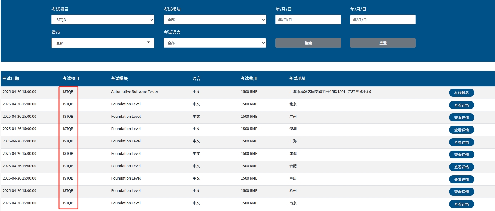Click Foundation Level in the 北京 row

pyautogui.click(x=126, y=104)
